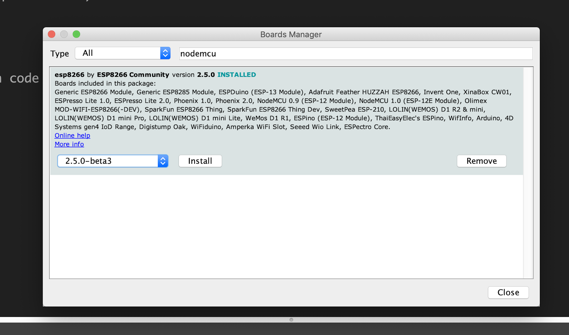
Task: Click the nodemcu search input field
Action: (356, 54)
